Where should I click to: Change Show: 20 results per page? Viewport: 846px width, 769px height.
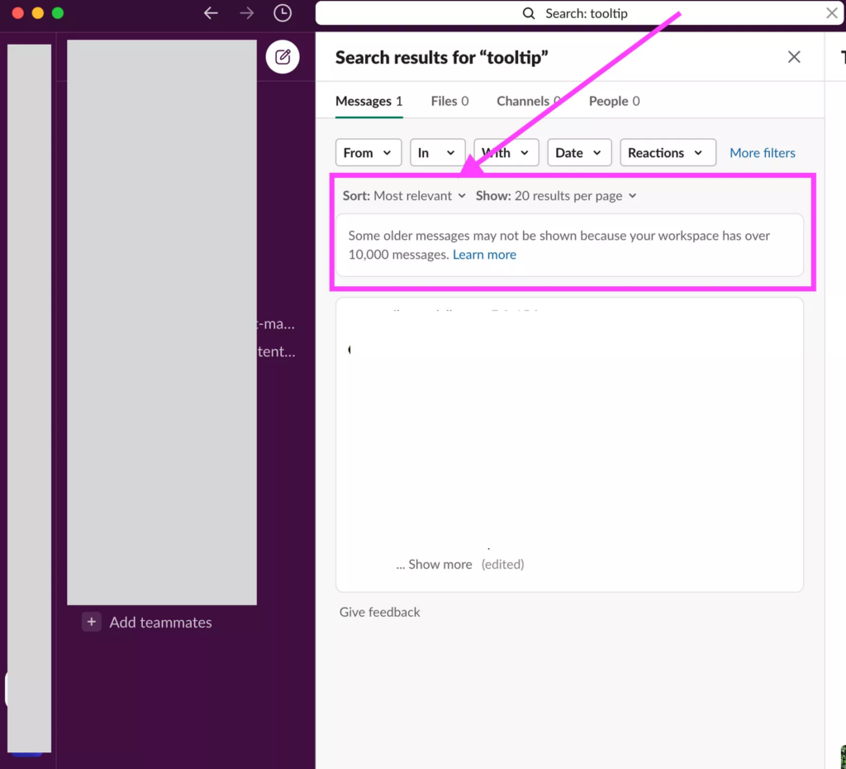(556, 195)
